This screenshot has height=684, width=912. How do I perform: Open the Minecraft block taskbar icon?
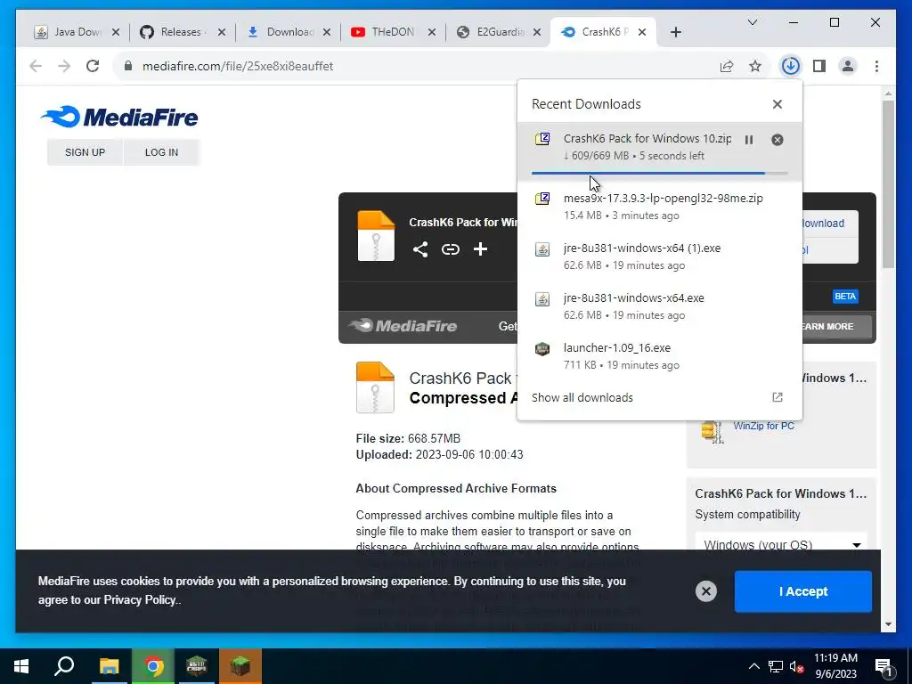click(x=240, y=666)
